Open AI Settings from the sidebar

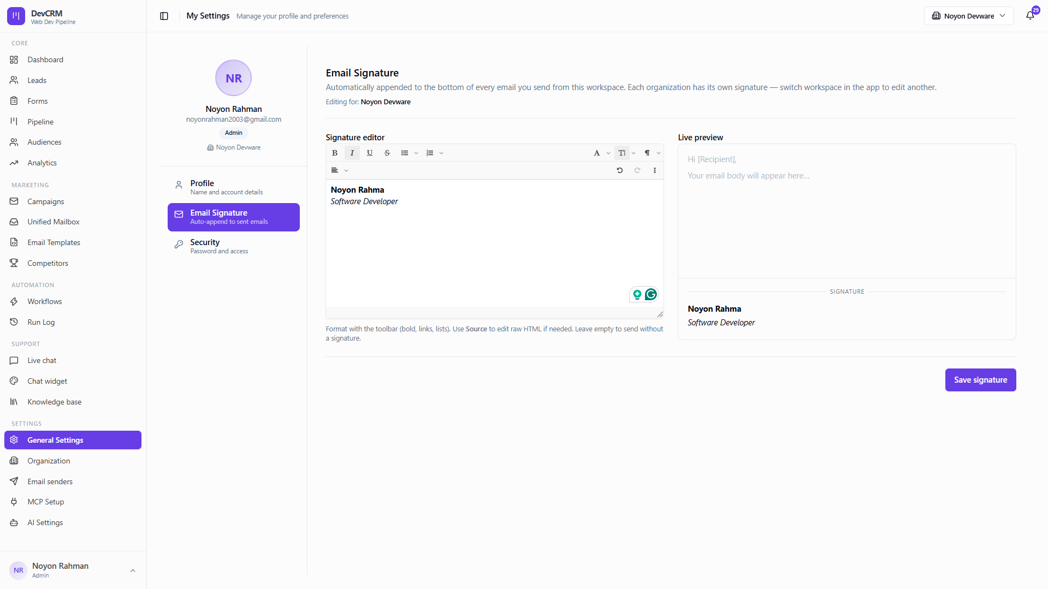tap(73, 522)
